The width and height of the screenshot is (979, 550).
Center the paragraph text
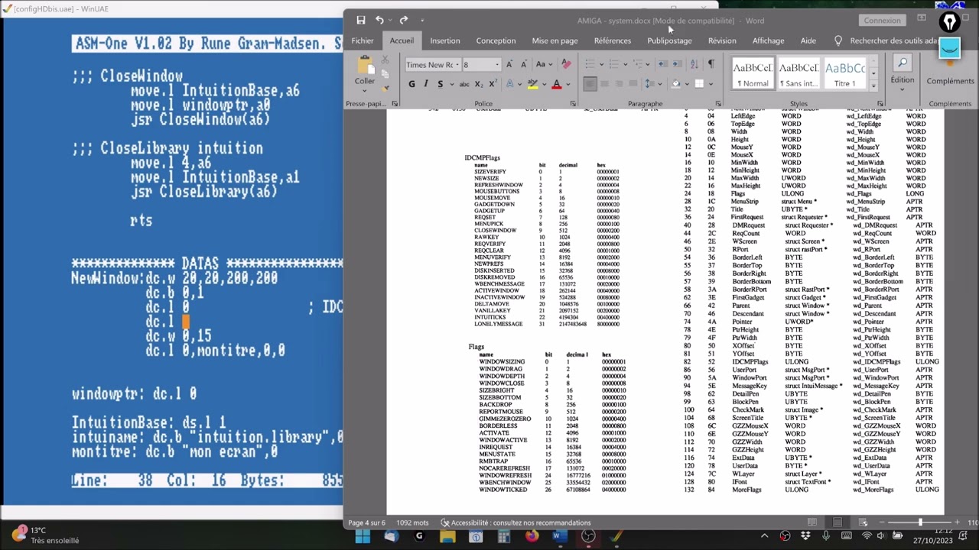604,84
